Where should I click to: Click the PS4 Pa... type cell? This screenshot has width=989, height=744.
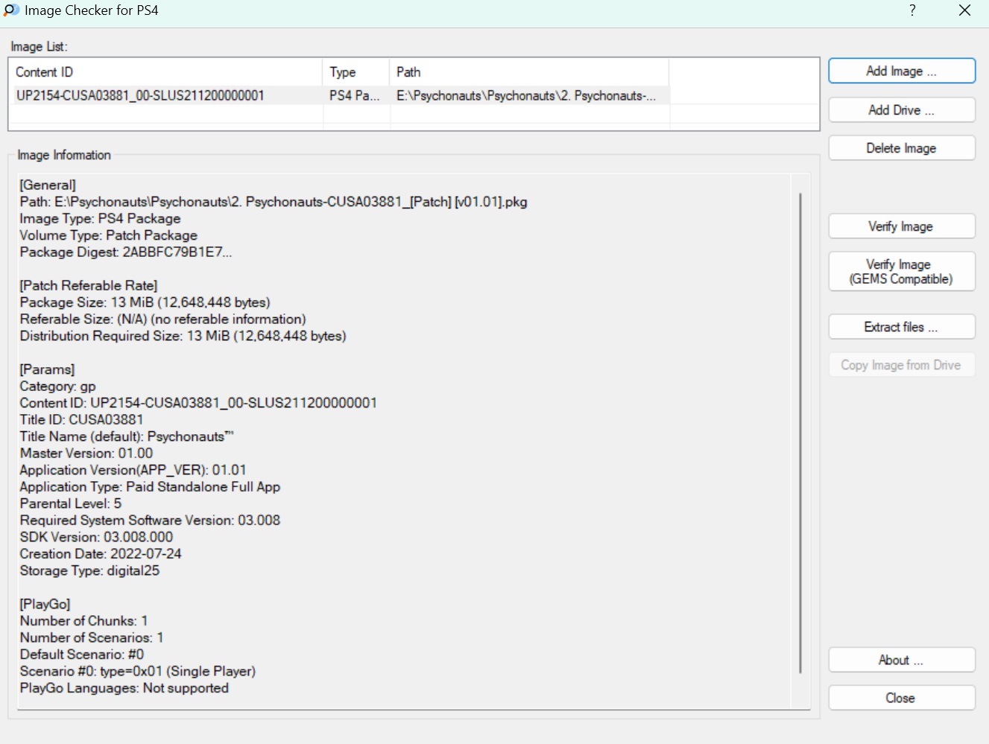pos(355,95)
